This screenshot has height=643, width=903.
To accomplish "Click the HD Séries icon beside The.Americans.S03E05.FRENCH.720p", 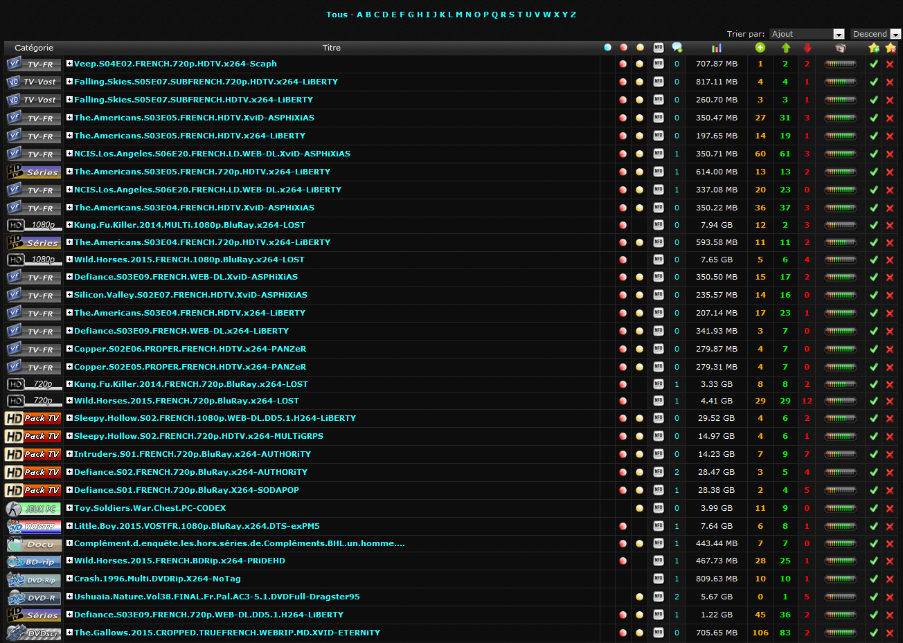I will (x=33, y=172).
